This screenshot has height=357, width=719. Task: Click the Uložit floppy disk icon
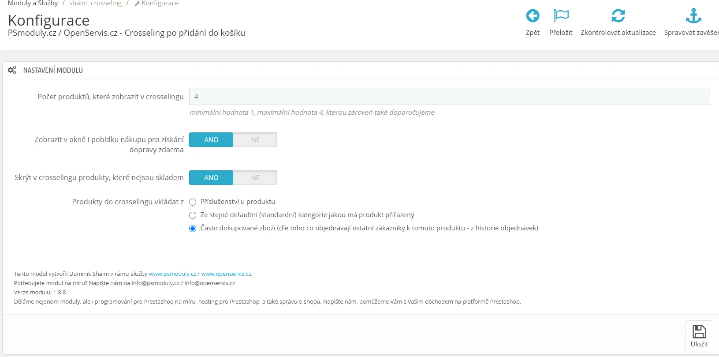[699, 332]
